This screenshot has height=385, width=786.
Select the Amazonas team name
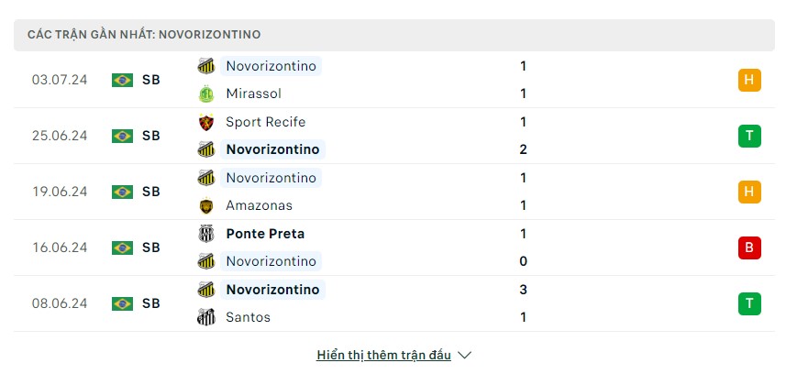pos(260,205)
